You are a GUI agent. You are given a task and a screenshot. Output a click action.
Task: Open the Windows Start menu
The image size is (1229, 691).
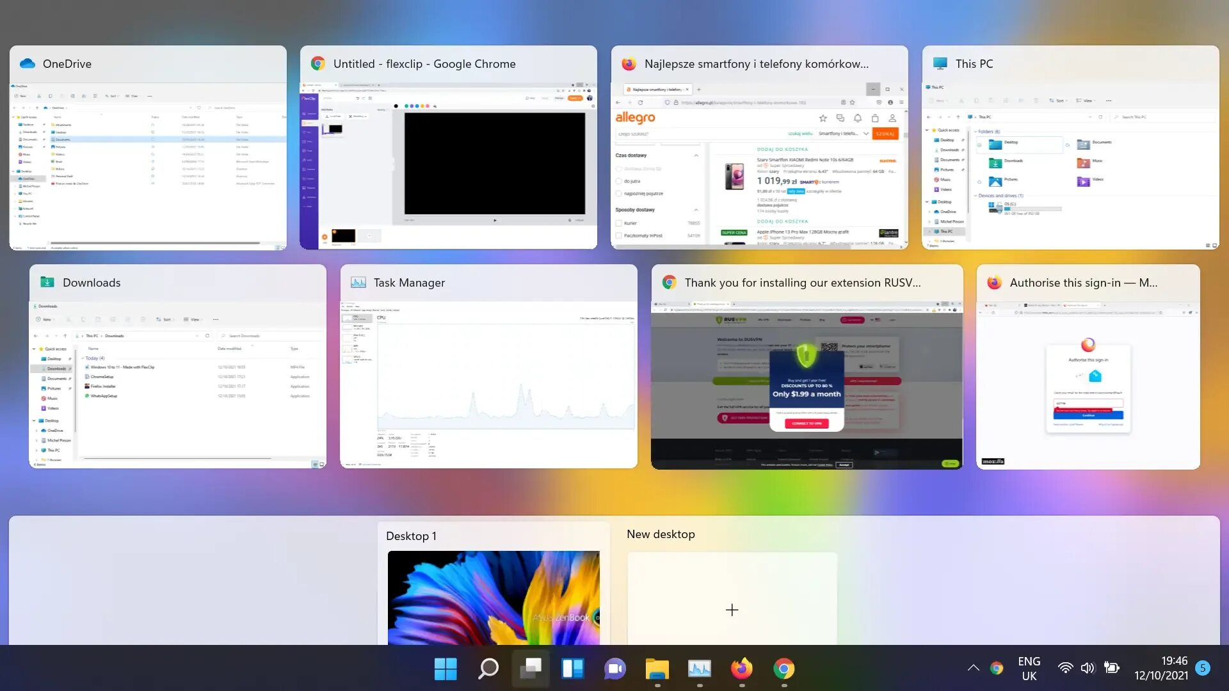coord(446,669)
